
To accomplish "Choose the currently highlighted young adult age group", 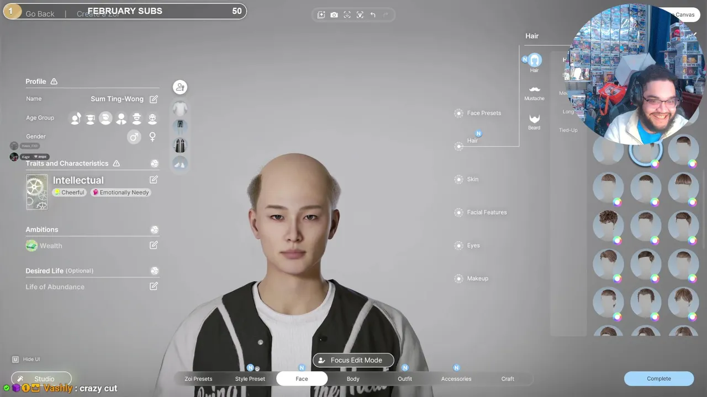I will pyautogui.click(x=105, y=118).
